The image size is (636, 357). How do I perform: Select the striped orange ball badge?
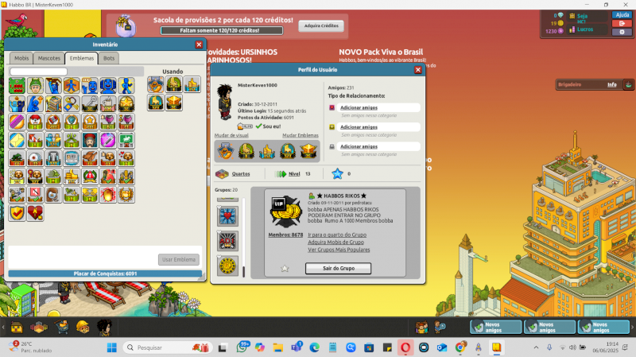tap(17, 122)
